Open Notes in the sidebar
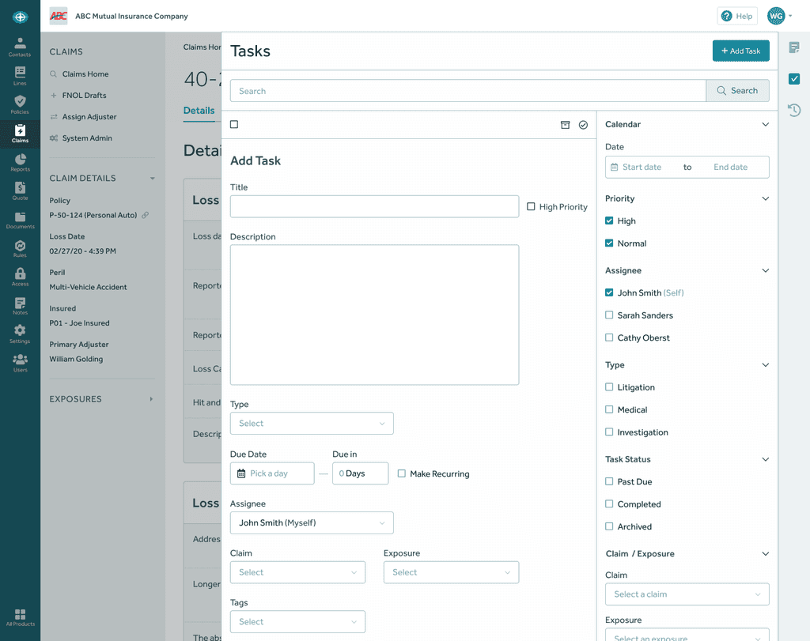The height and width of the screenshot is (641, 810). coord(20,306)
